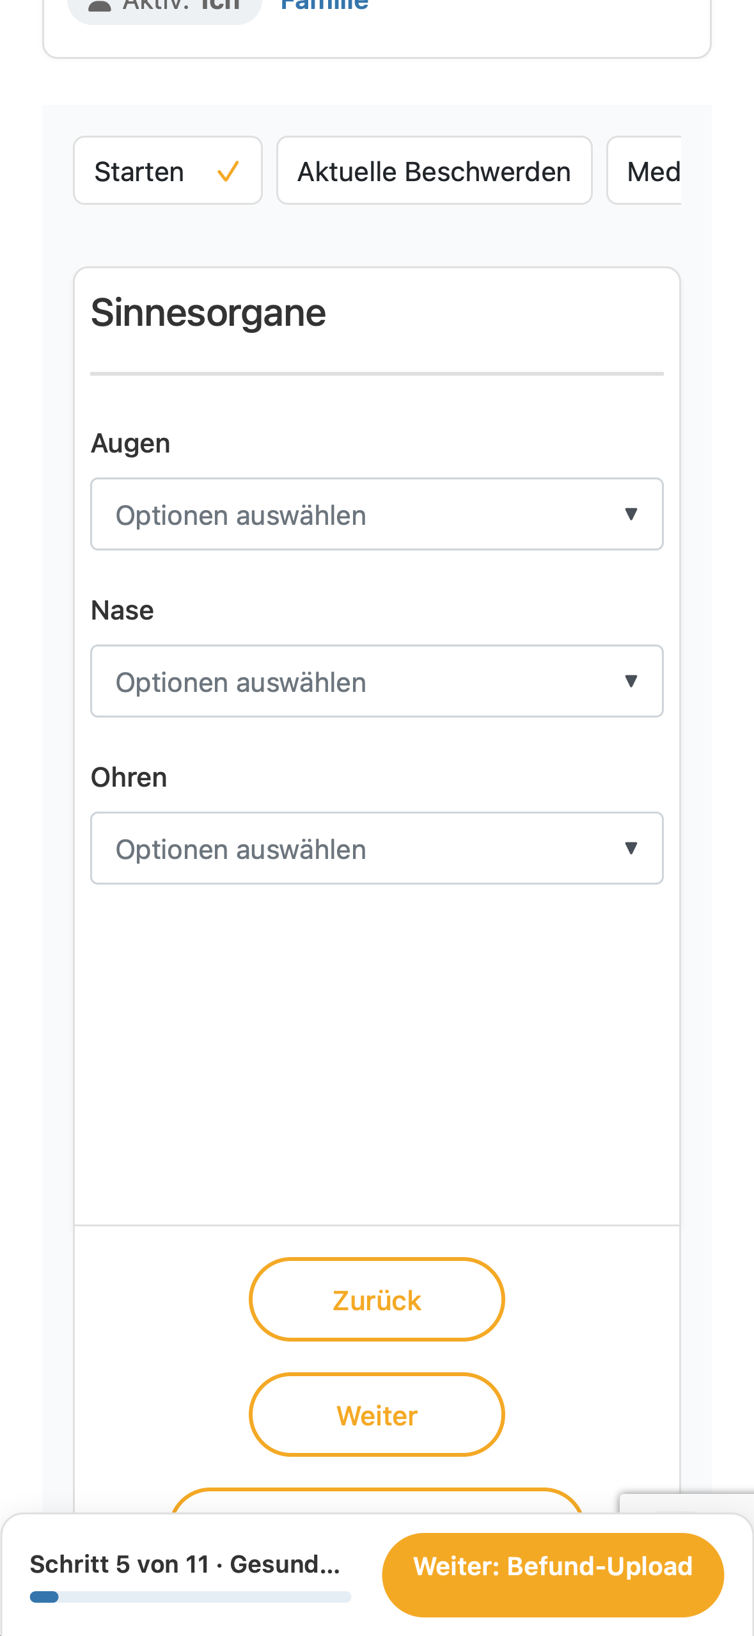Open the Familie link
The height and width of the screenshot is (1636, 754).
coord(325,6)
